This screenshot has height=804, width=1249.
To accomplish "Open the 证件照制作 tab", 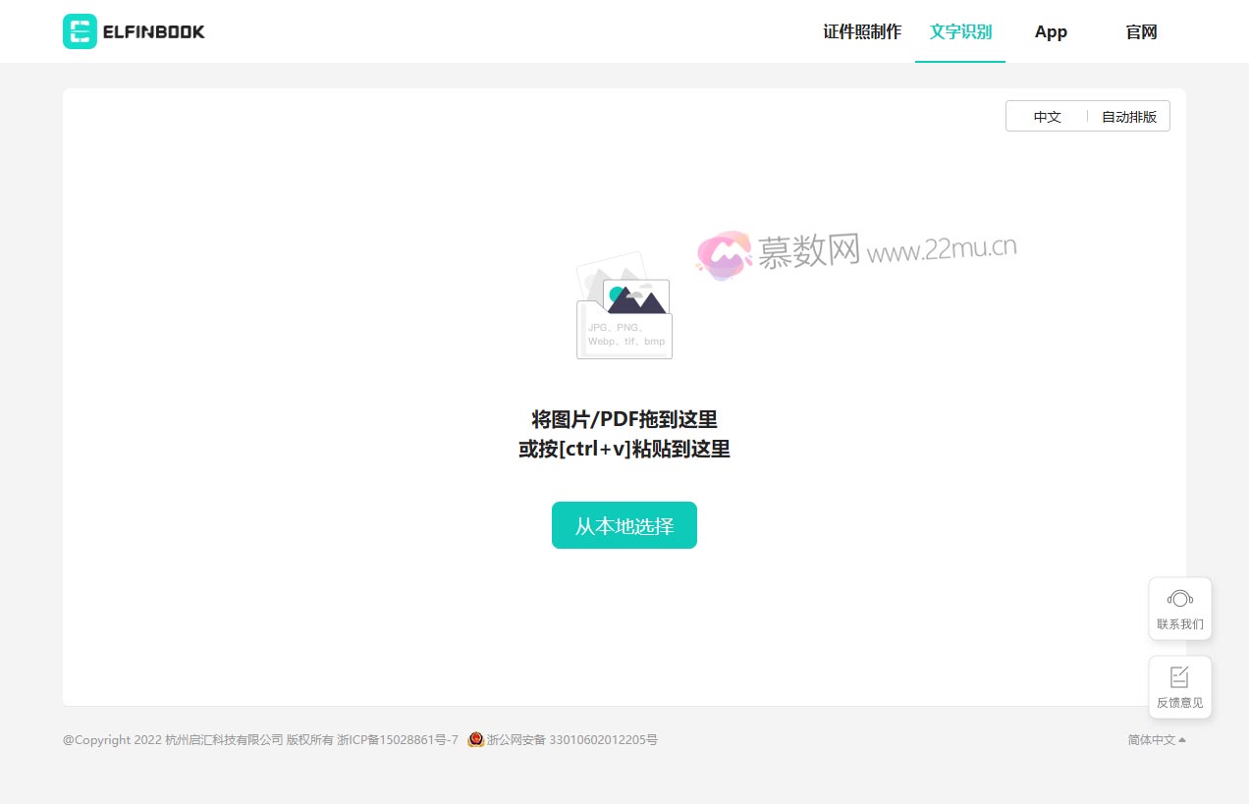I will (x=861, y=31).
